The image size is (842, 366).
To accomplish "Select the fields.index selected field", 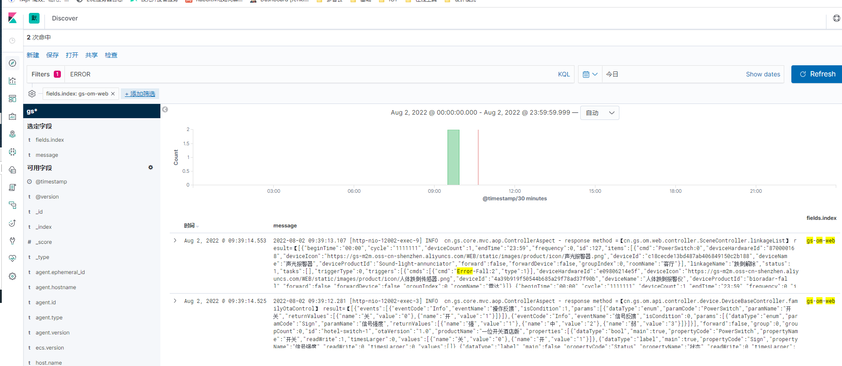I will [50, 140].
